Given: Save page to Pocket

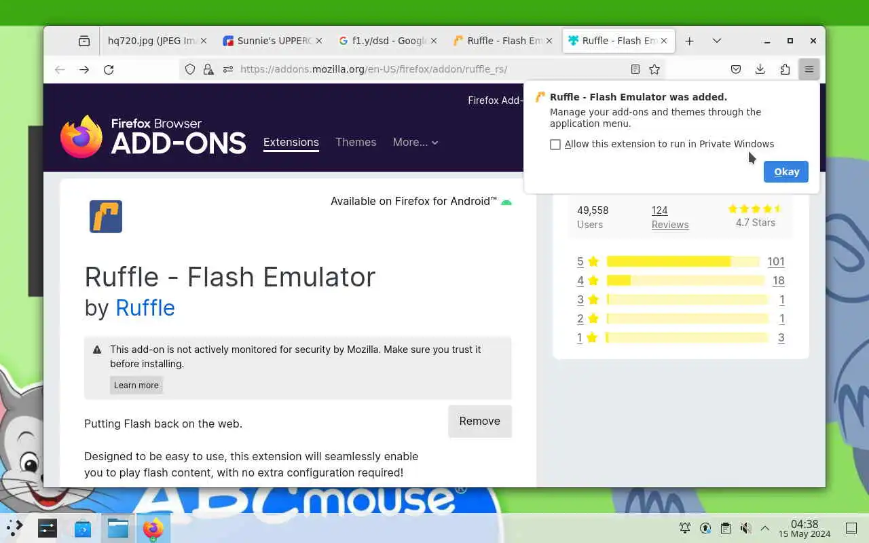Looking at the screenshot, I should [736, 69].
